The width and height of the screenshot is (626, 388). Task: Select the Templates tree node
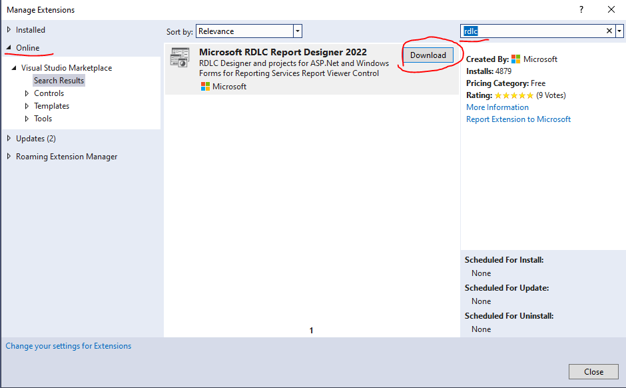[51, 106]
